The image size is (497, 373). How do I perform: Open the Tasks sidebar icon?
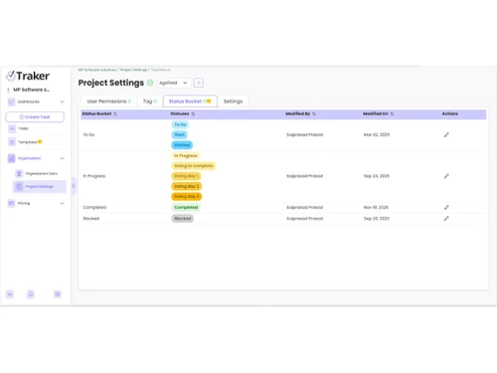[12, 128]
